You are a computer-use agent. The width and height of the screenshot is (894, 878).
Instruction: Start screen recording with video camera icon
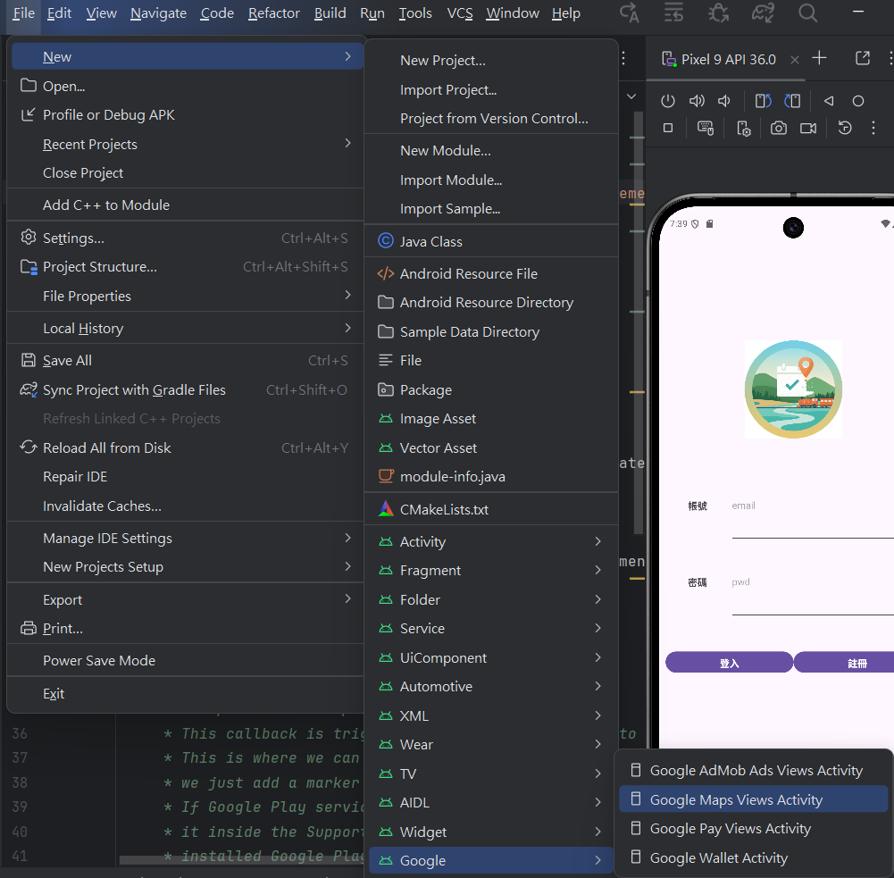[808, 129]
